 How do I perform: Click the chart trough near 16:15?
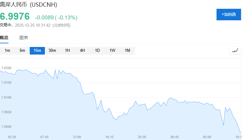(x=116, y=120)
